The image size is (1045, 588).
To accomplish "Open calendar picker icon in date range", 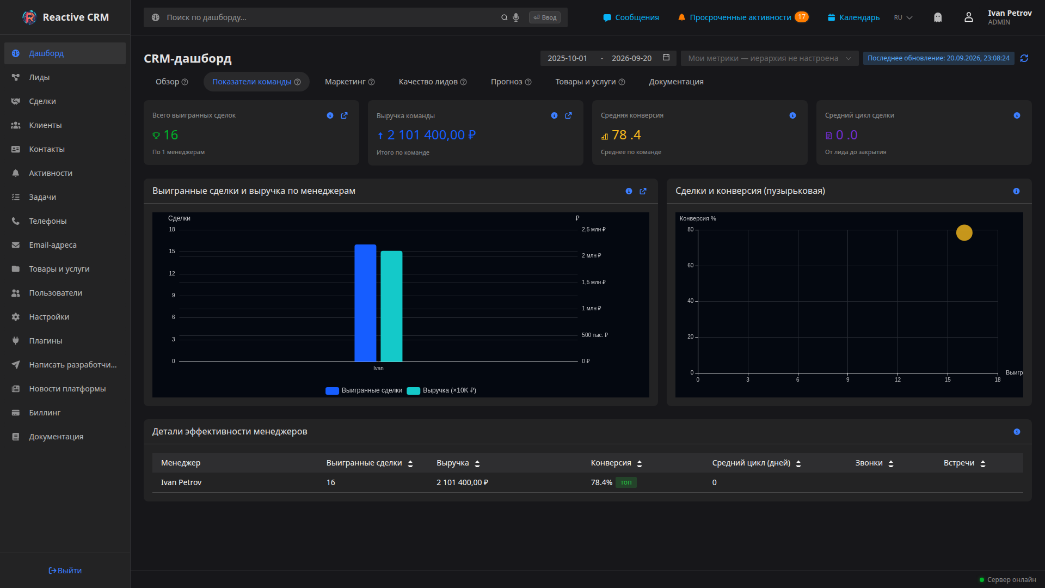I will tap(666, 58).
